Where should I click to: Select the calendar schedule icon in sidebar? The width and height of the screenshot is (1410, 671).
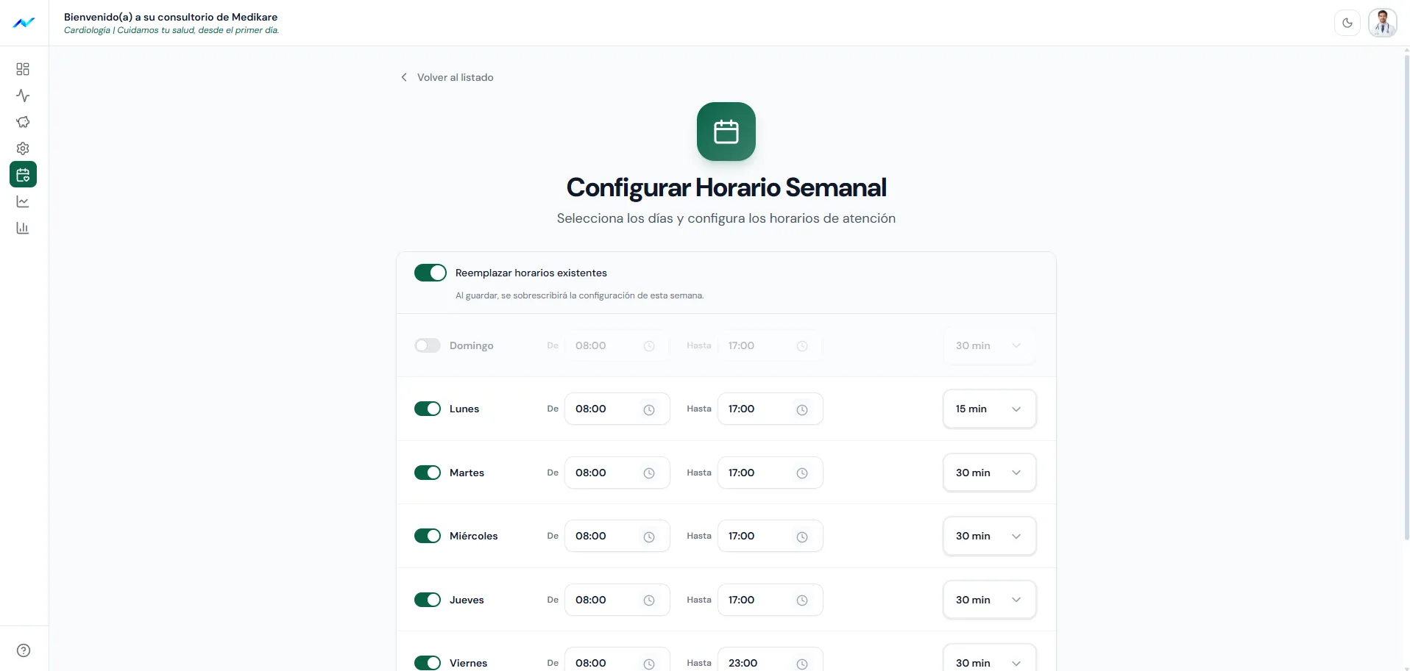23,175
